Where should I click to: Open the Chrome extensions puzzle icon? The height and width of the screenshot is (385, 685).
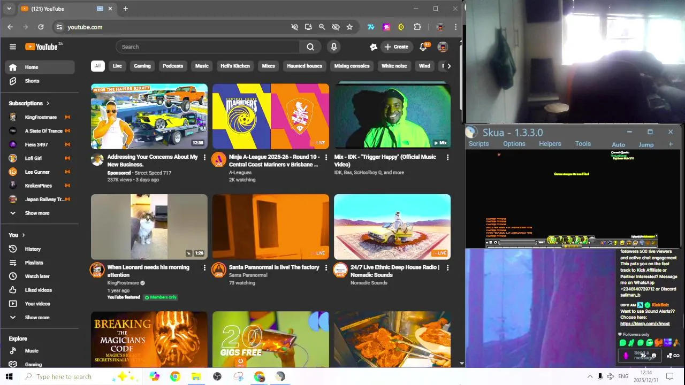tap(417, 27)
